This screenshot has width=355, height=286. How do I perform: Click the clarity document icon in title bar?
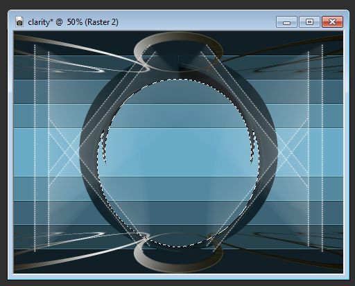[19, 21]
